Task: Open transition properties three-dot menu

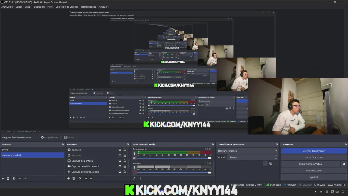Action: coord(276,163)
